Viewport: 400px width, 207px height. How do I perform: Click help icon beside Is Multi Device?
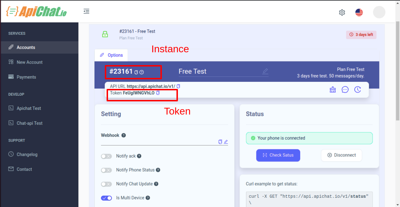tap(148, 198)
